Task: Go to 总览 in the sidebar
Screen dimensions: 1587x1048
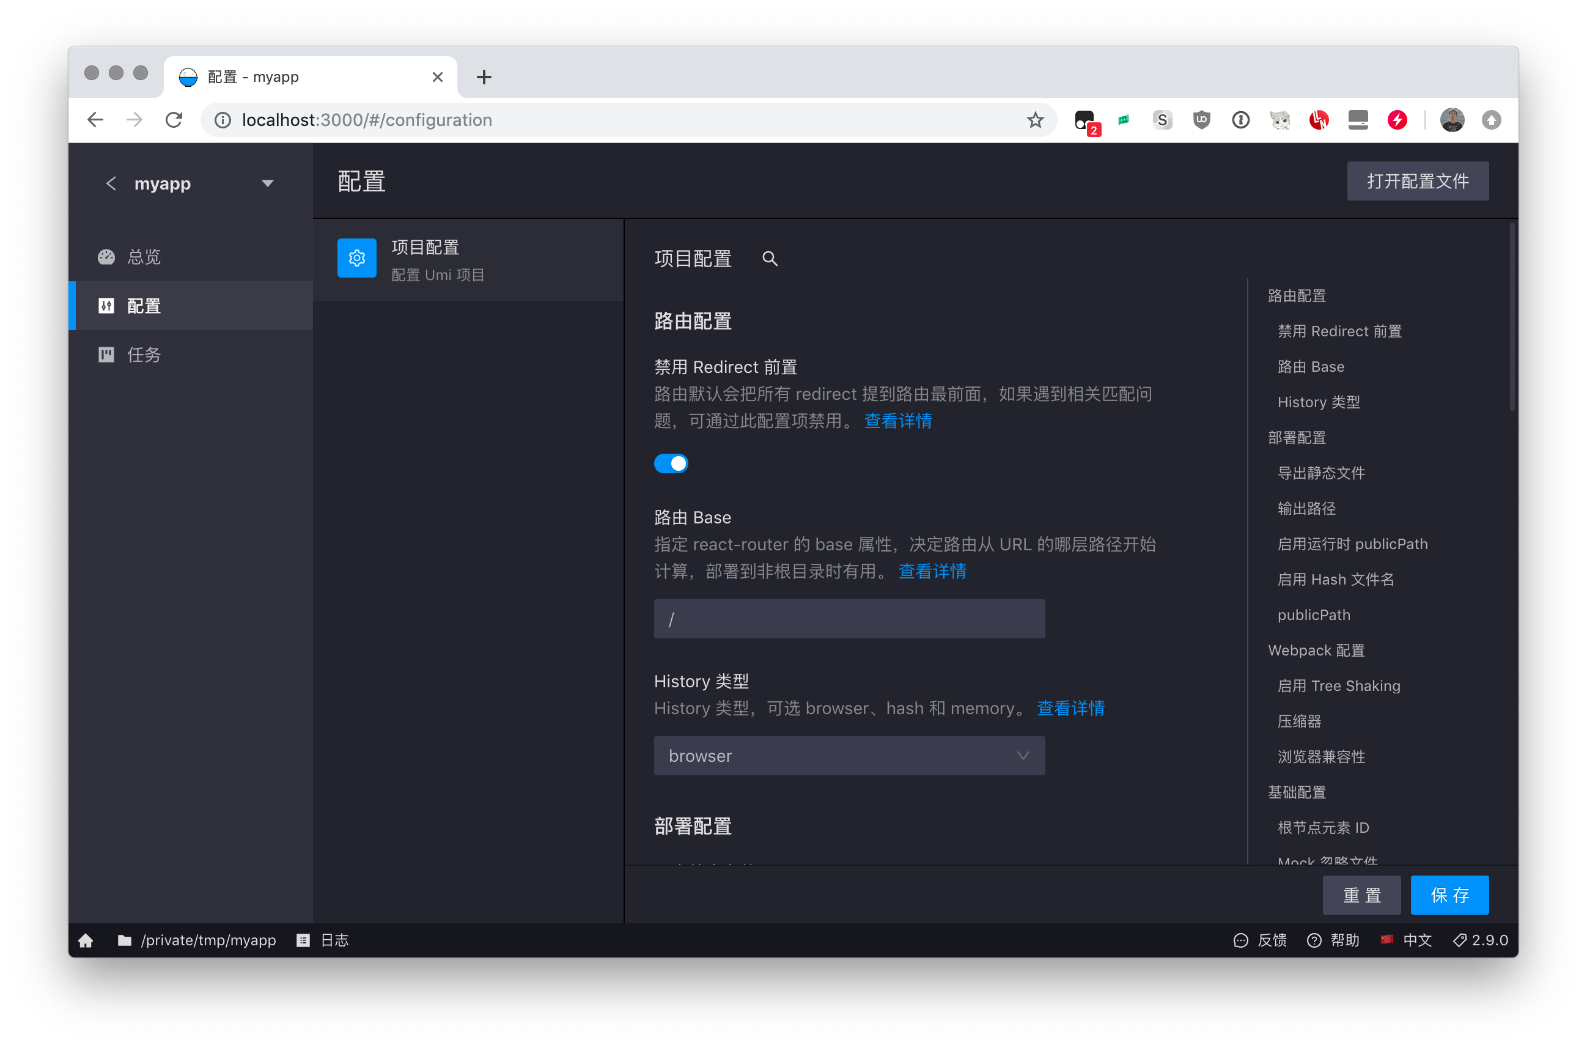Action: (144, 257)
